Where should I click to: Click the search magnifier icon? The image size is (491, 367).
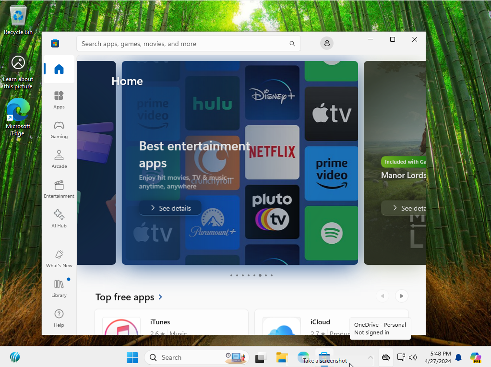[x=292, y=44]
